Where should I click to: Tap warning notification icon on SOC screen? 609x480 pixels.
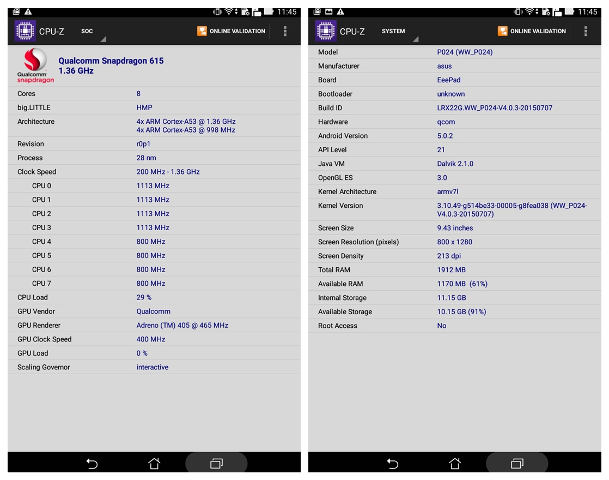[28, 11]
